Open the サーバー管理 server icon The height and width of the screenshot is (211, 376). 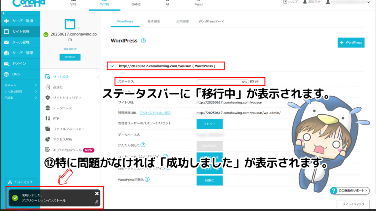tap(7, 53)
